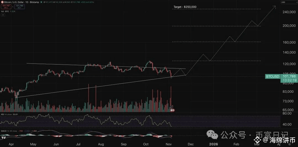298x147 pixels.
Task: Select the Target - $250,000 label
Action: [185, 7]
